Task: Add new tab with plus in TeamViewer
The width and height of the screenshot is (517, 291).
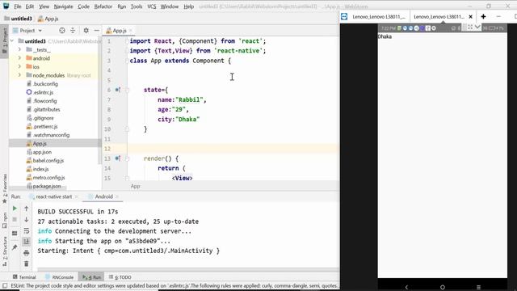Action: pyautogui.click(x=483, y=16)
